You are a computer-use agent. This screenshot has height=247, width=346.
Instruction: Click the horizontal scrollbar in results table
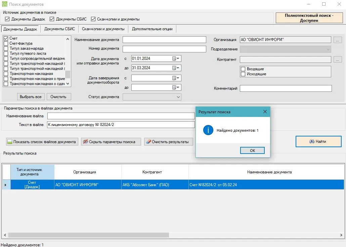[x=134, y=235]
